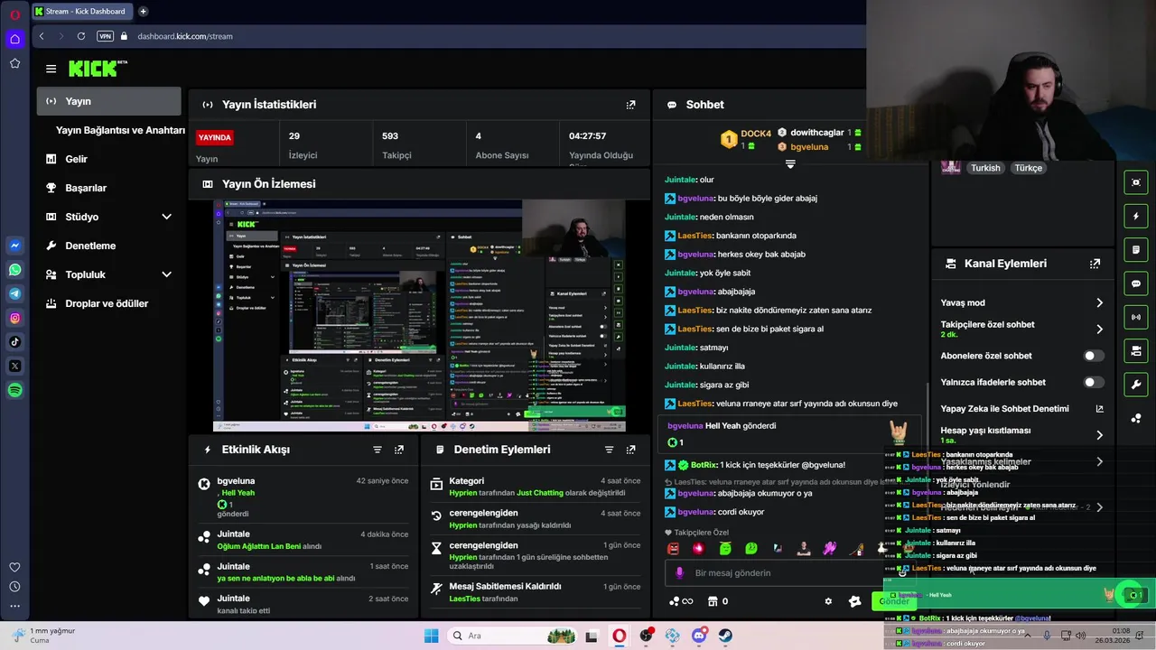Expand the Stüdyo sidebar section
The width and height of the screenshot is (1156, 650).
tap(166, 217)
